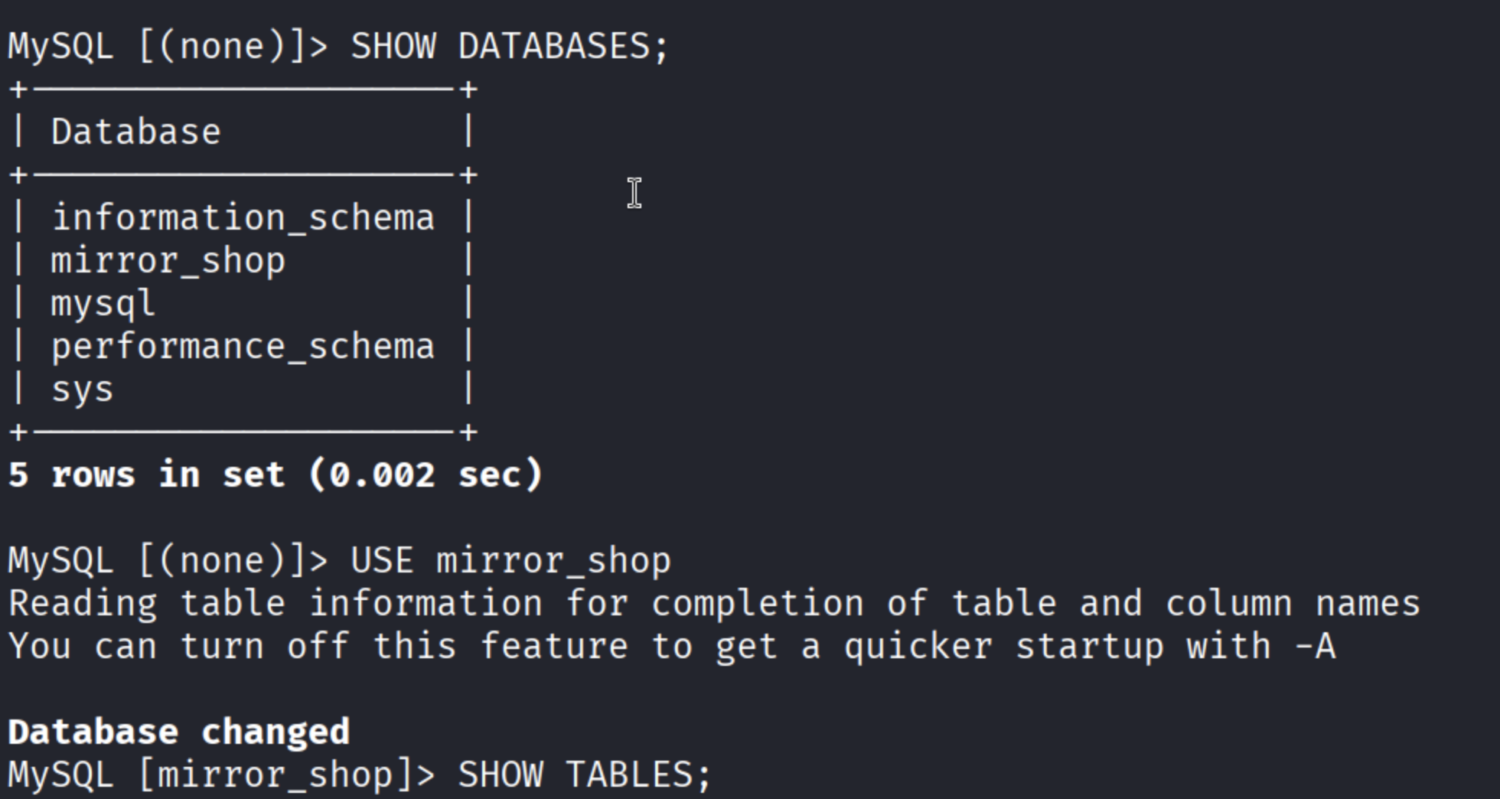Click the USE mirror_shop command
Screen dimensions: 1500x799
[x=510, y=561]
